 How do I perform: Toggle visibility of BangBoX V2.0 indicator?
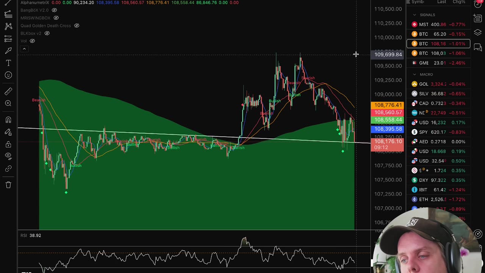[x=54, y=10]
